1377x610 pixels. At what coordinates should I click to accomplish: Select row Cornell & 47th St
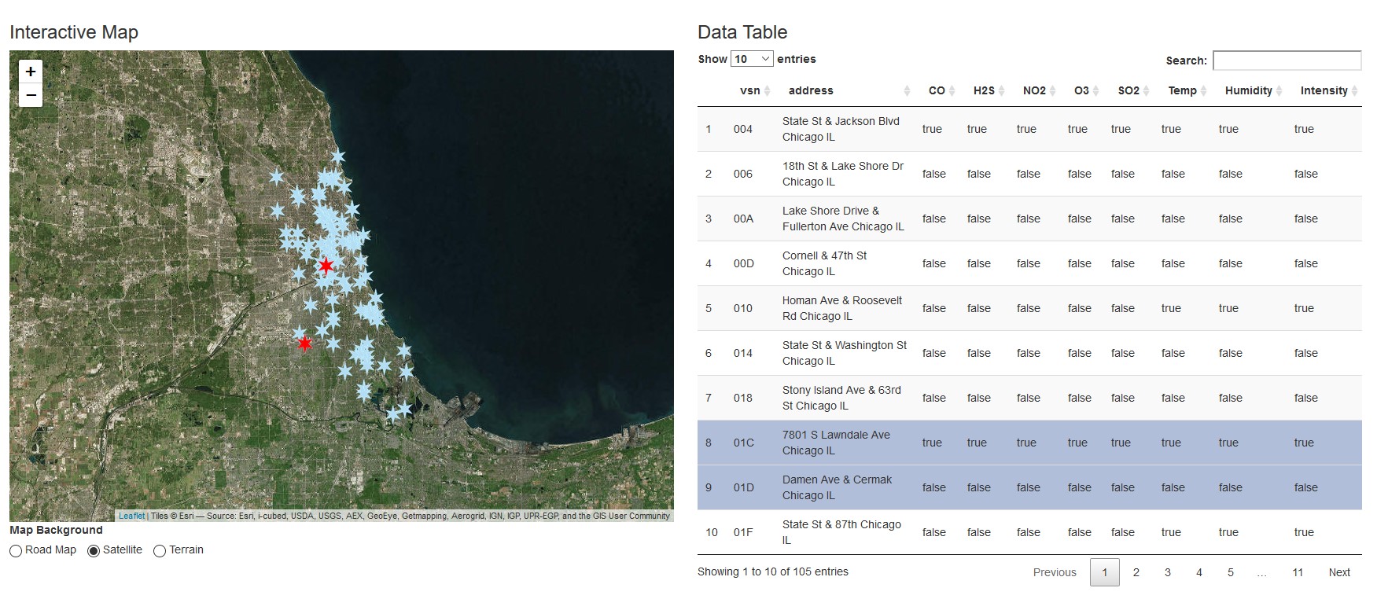(x=1029, y=263)
